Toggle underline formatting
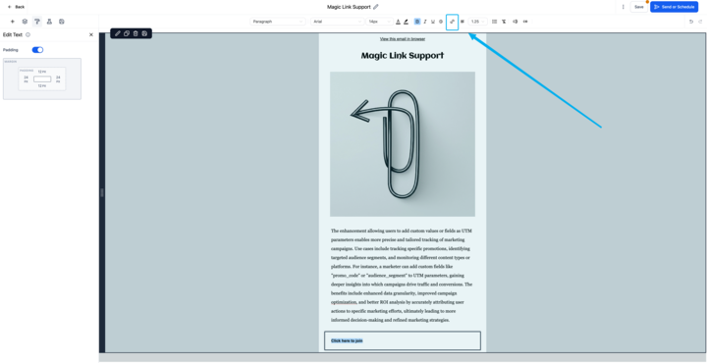The height and width of the screenshot is (363, 707). (x=433, y=22)
